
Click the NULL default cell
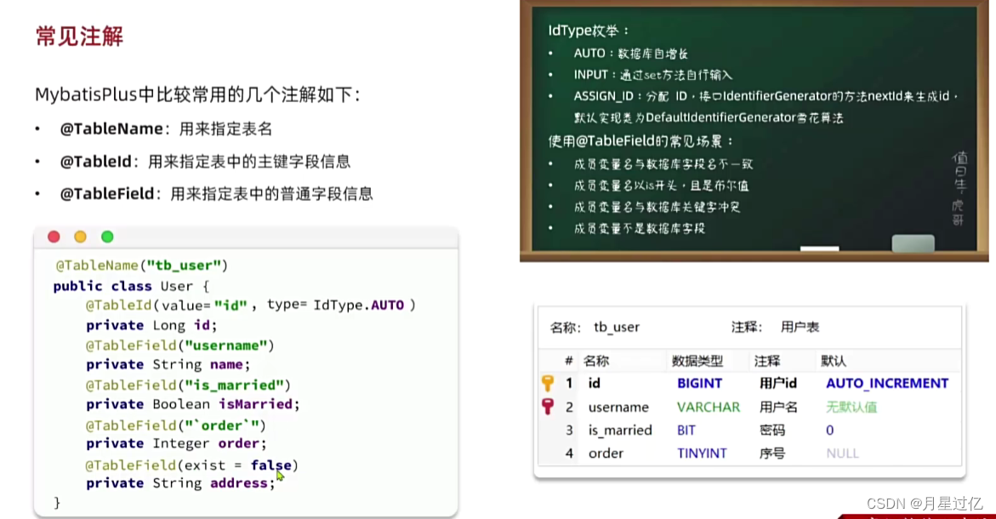(842, 453)
